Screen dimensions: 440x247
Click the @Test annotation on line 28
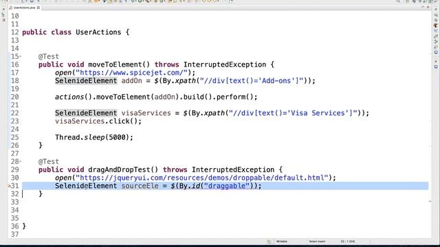pos(49,162)
